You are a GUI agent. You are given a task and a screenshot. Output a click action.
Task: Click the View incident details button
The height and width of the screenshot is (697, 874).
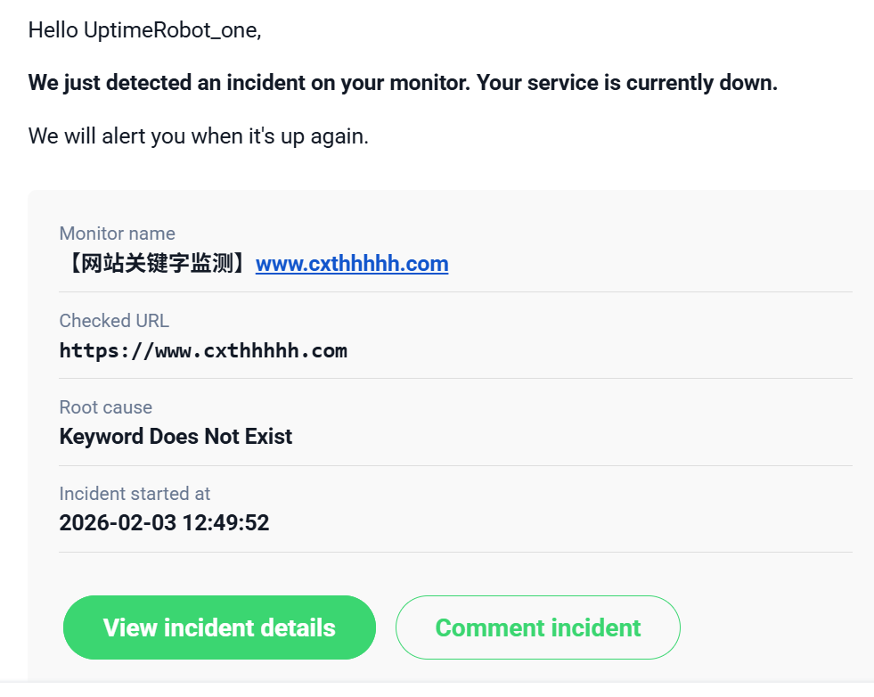(219, 627)
